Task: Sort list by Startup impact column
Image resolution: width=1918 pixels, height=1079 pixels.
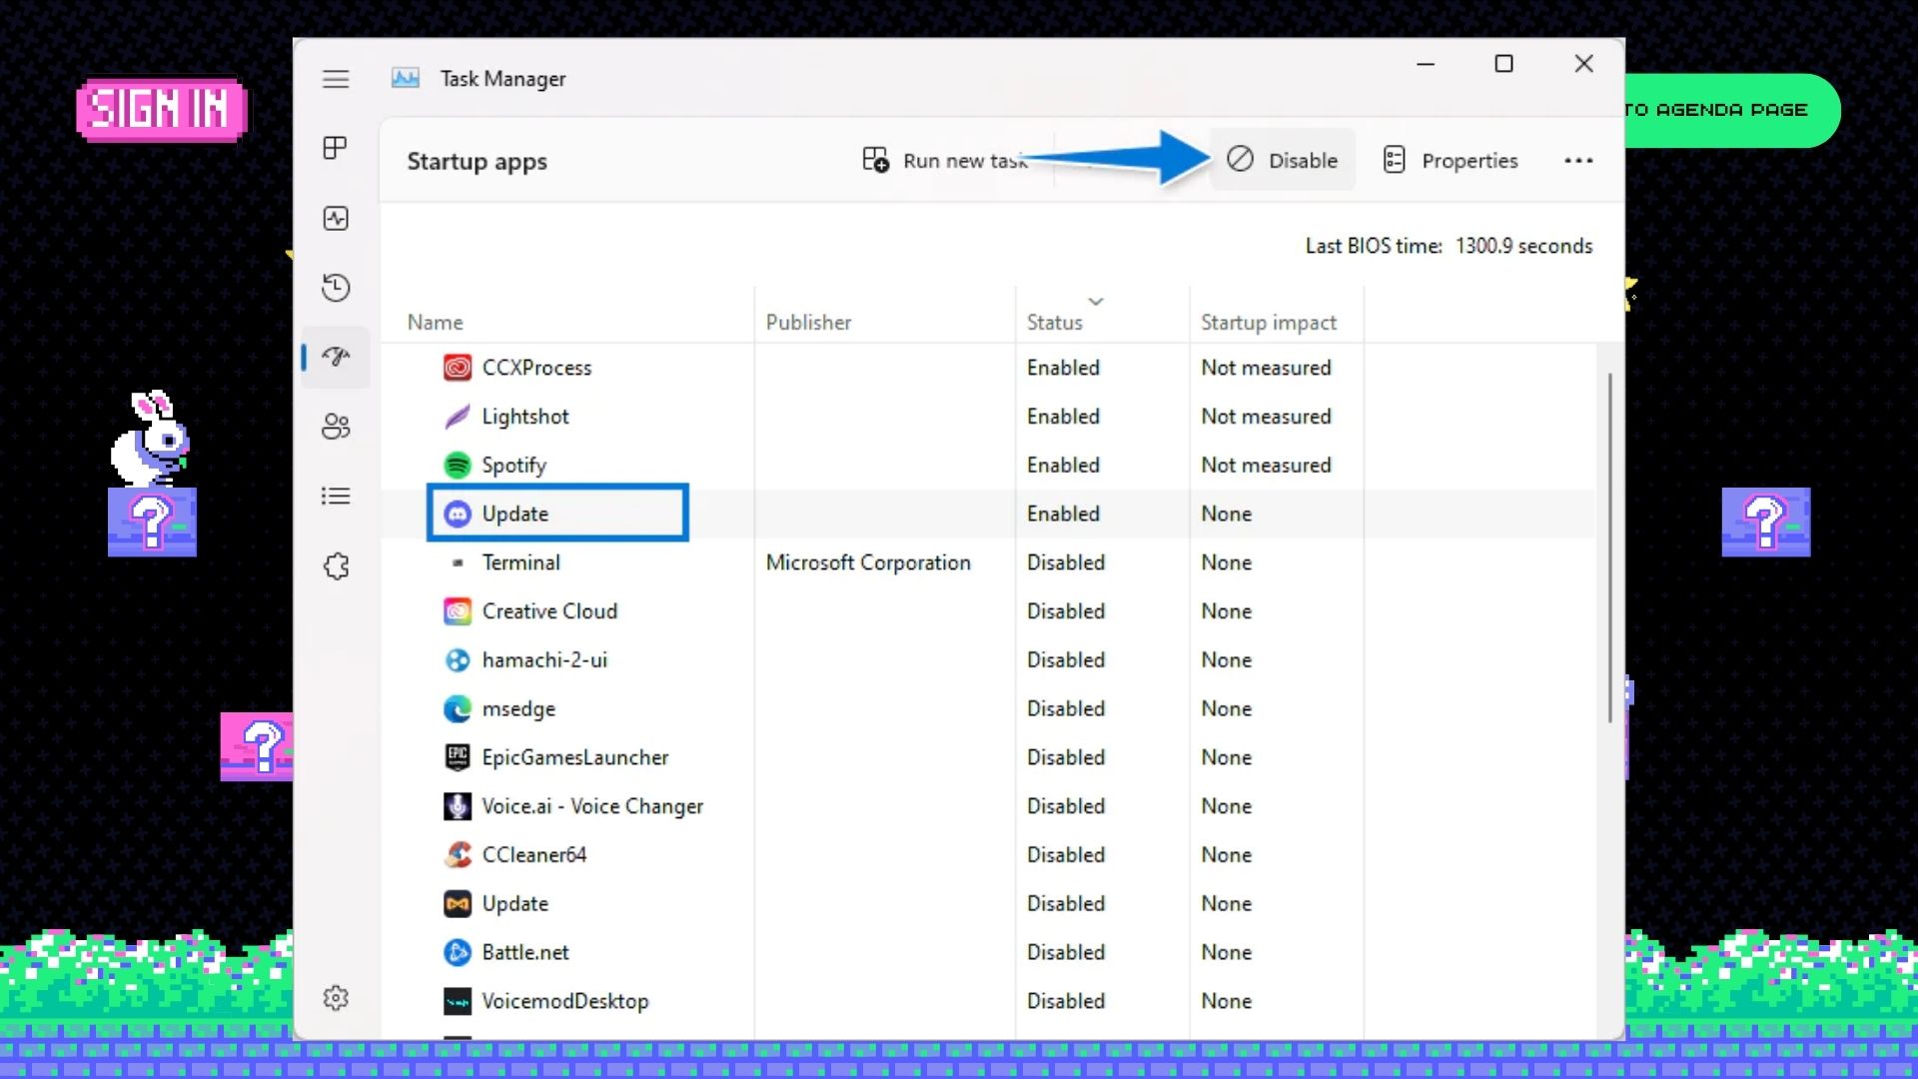Action: [x=1269, y=323]
